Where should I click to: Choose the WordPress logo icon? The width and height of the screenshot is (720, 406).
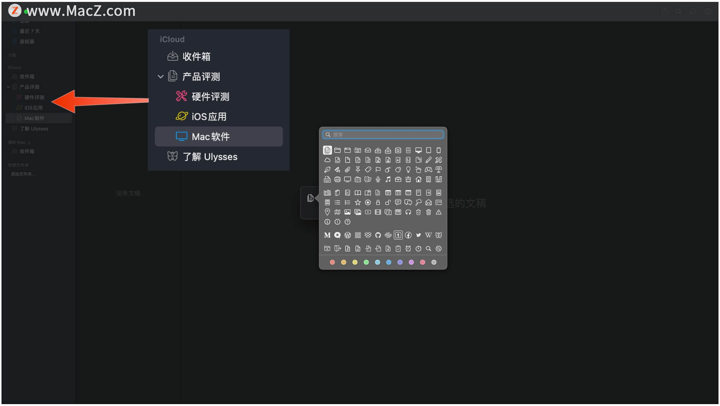[348, 235]
